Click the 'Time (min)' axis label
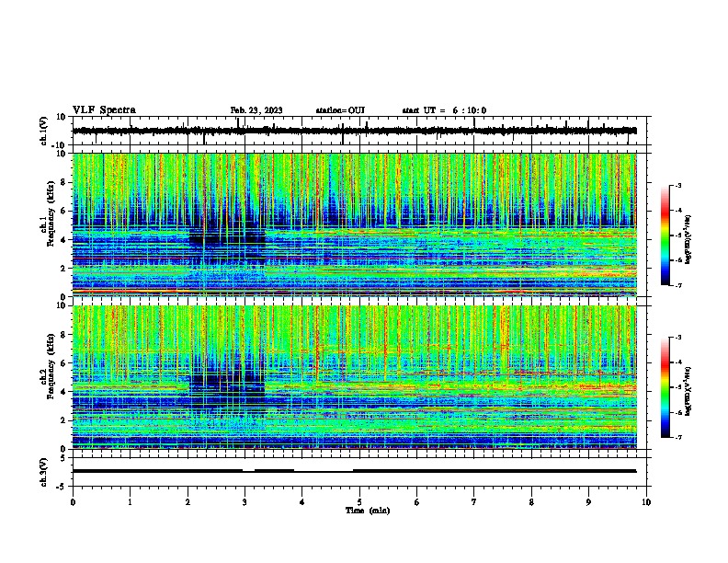 [x=368, y=511]
